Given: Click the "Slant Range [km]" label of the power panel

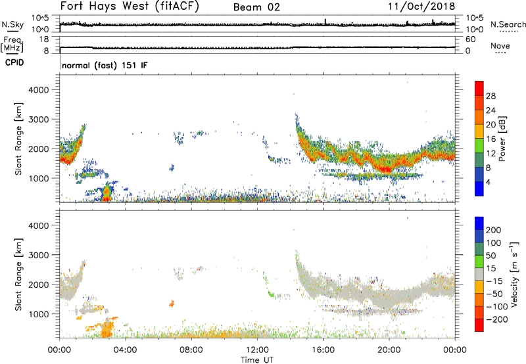Looking at the screenshot, I should click(18, 139).
